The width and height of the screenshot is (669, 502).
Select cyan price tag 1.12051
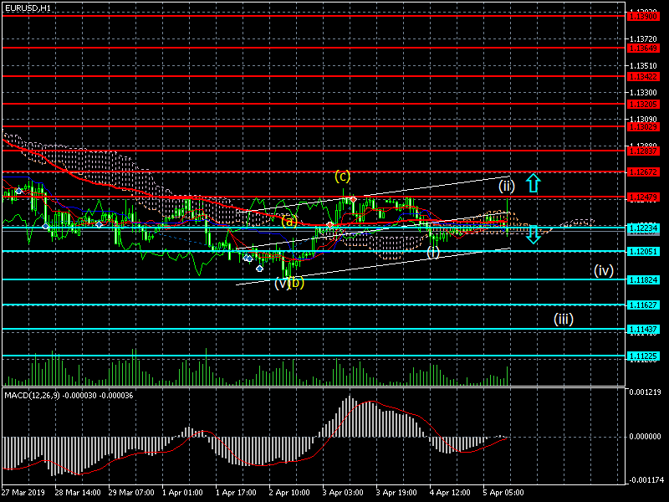[x=643, y=252]
